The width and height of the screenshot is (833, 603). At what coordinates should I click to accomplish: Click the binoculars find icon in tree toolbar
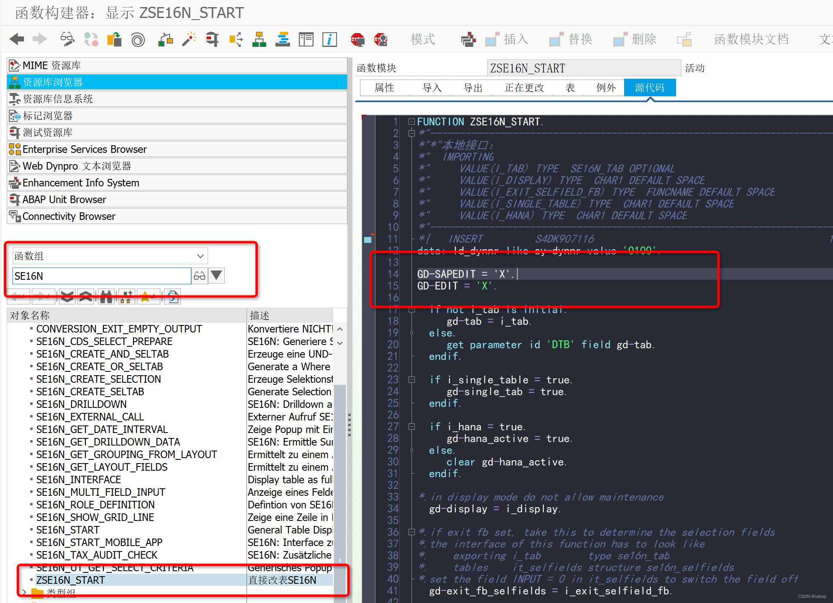pos(106,297)
